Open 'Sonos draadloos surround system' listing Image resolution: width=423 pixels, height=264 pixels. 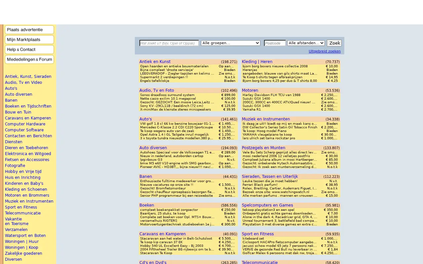(167, 95)
